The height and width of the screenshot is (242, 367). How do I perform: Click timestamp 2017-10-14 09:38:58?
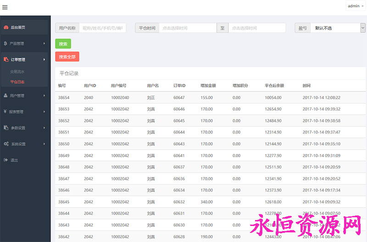point(322,121)
